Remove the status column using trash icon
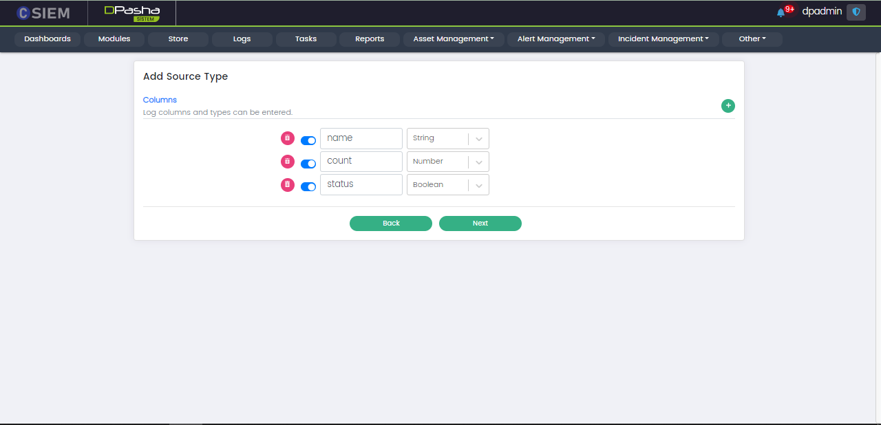Viewport: 881px width, 425px height. click(x=287, y=184)
